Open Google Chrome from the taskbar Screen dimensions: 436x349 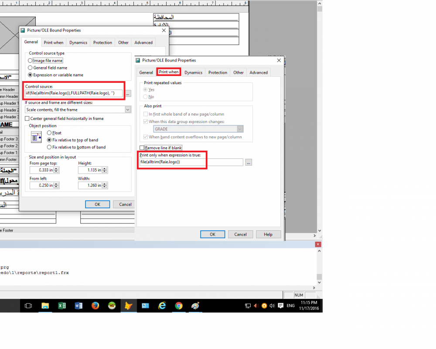coord(179,306)
